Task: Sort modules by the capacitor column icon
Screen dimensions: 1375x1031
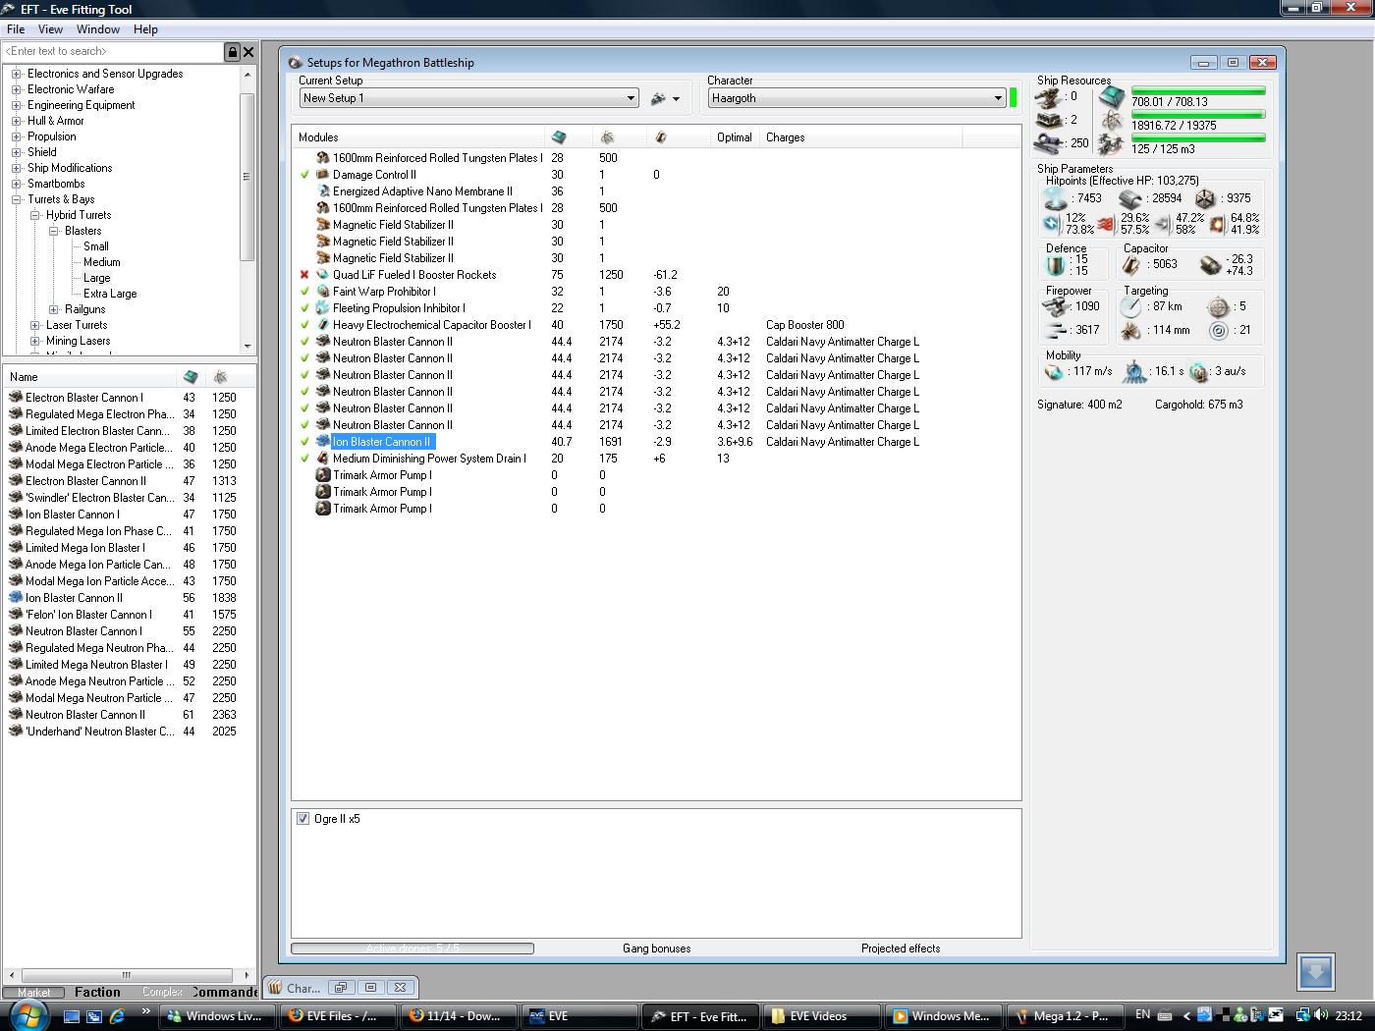Action: (660, 137)
